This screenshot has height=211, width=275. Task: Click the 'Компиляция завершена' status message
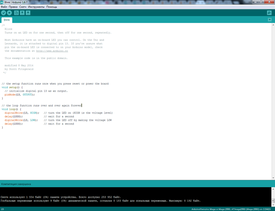point(16,184)
